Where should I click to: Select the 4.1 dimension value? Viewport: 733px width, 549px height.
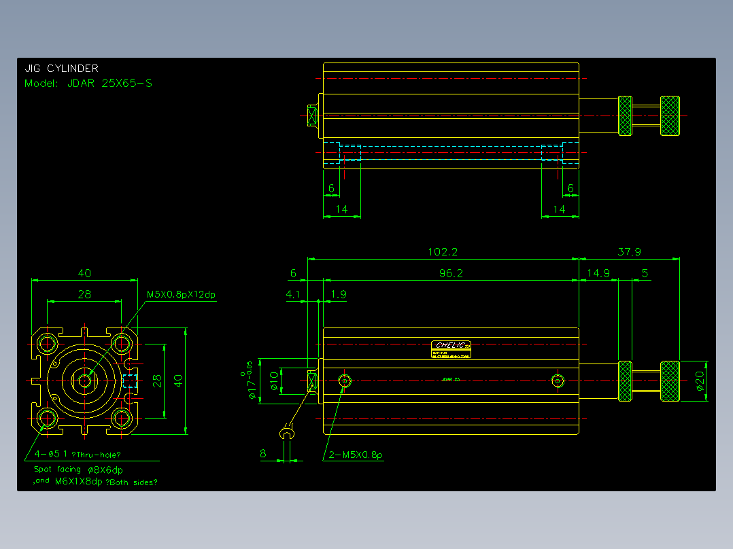[293, 294]
